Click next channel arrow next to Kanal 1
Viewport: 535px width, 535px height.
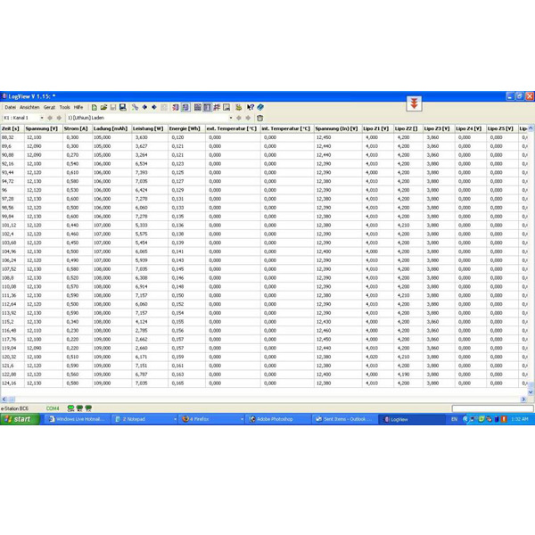59,118
